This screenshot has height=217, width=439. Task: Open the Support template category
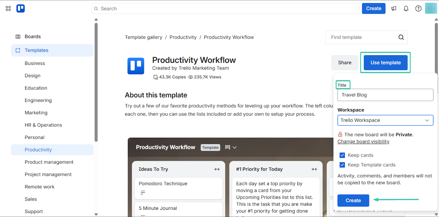[34, 212]
